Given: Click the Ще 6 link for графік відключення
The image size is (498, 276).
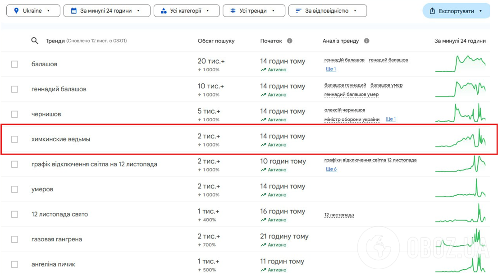Looking at the screenshot, I should click(x=331, y=169).
